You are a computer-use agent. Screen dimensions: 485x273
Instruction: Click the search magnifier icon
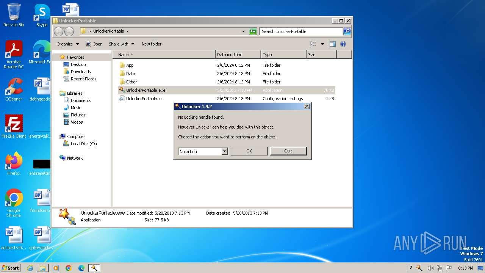pyautogui.click(x=347, y=31)
